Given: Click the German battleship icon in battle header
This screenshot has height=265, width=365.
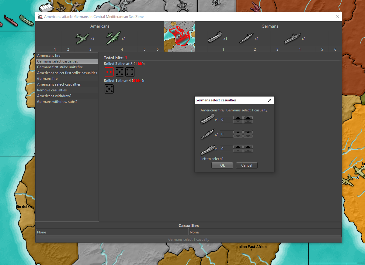Looking at the screenshot, I should pos(292,38).
